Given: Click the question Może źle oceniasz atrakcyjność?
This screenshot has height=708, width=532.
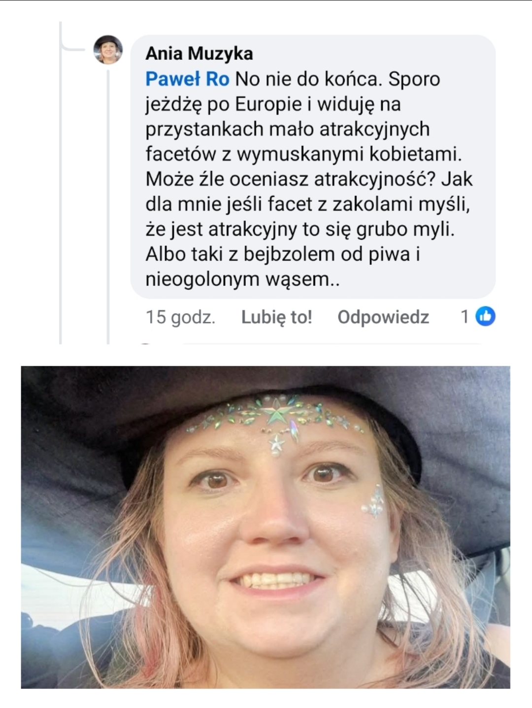Looking at the screenshot, I should 291,179.
